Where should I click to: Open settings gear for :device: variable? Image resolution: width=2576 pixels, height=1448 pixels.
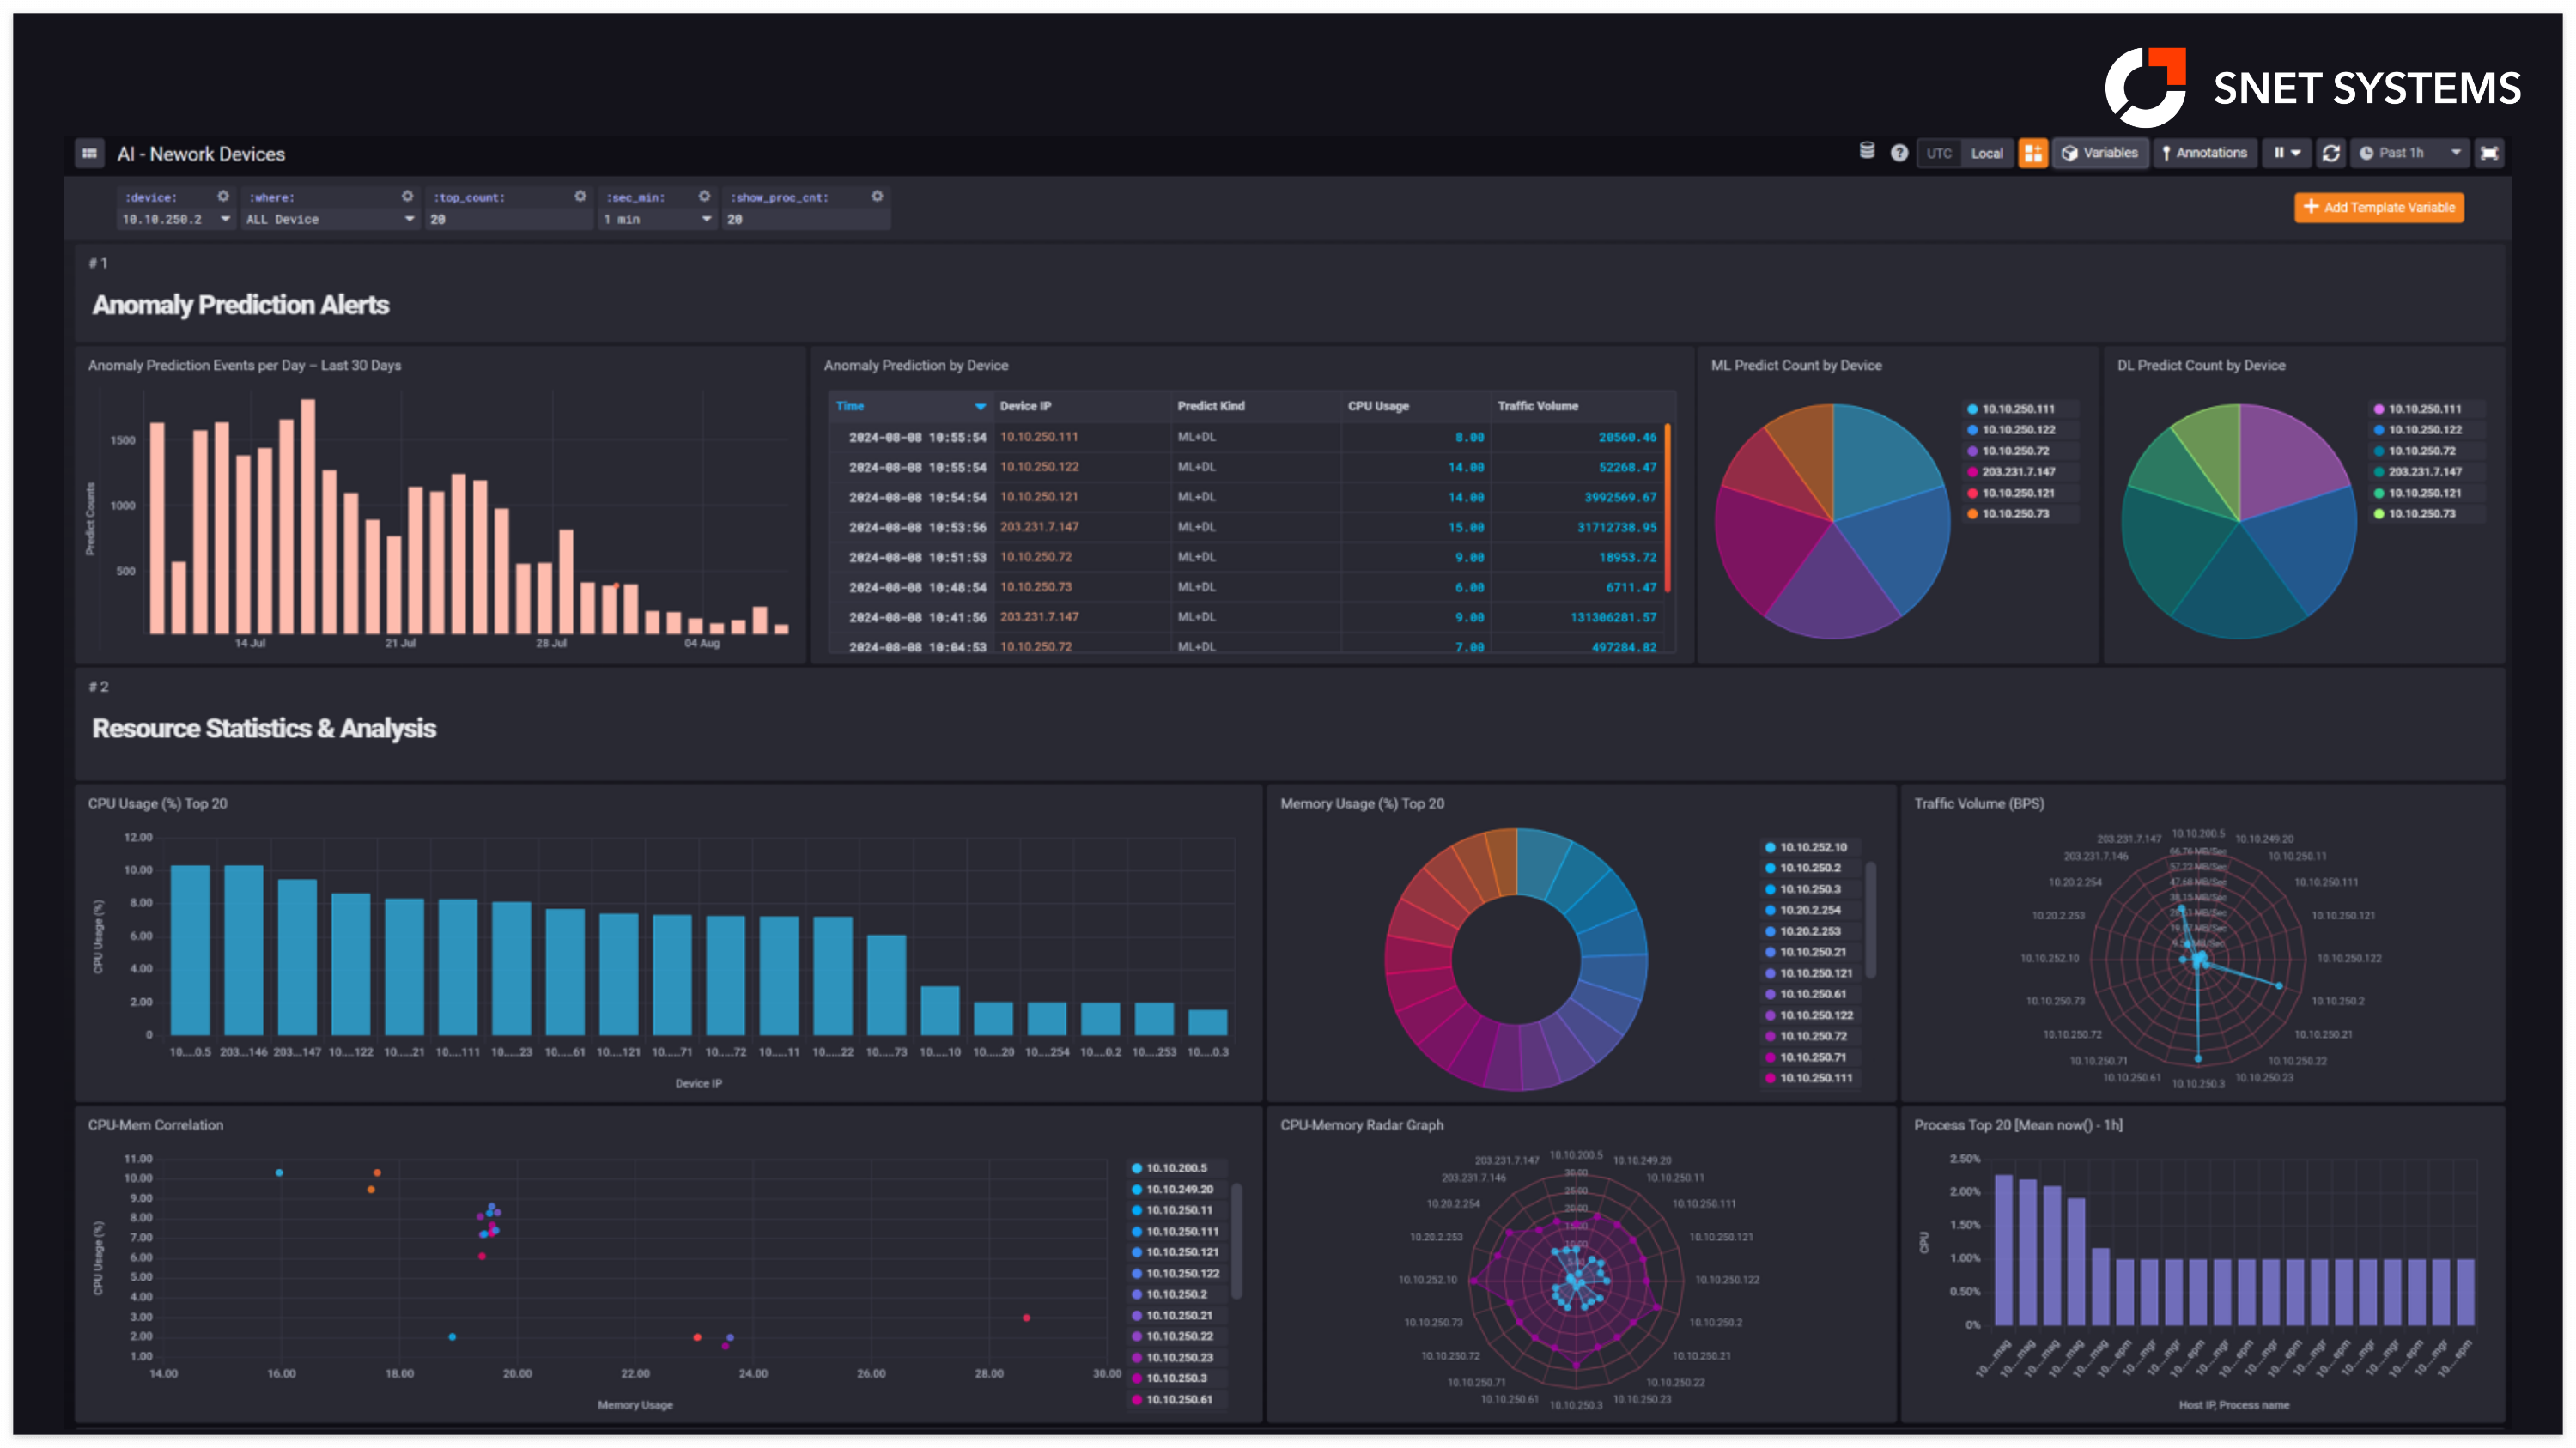pos(223,196)
